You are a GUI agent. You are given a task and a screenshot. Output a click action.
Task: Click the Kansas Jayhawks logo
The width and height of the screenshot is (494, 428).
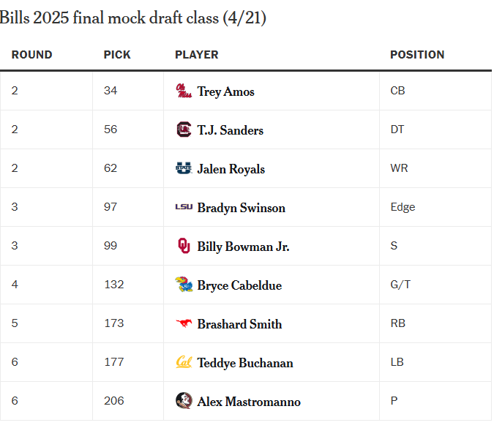click(184, 285)
